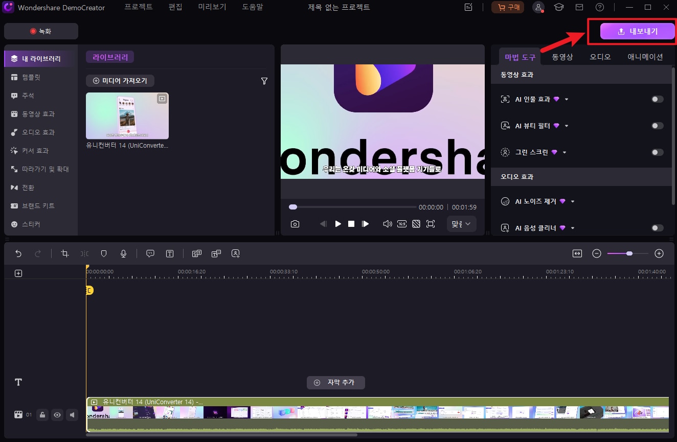The height and width of the screenshot is (442, 677).
Task: Click the feedback note icon in title bar
Action: coord(468,7)
